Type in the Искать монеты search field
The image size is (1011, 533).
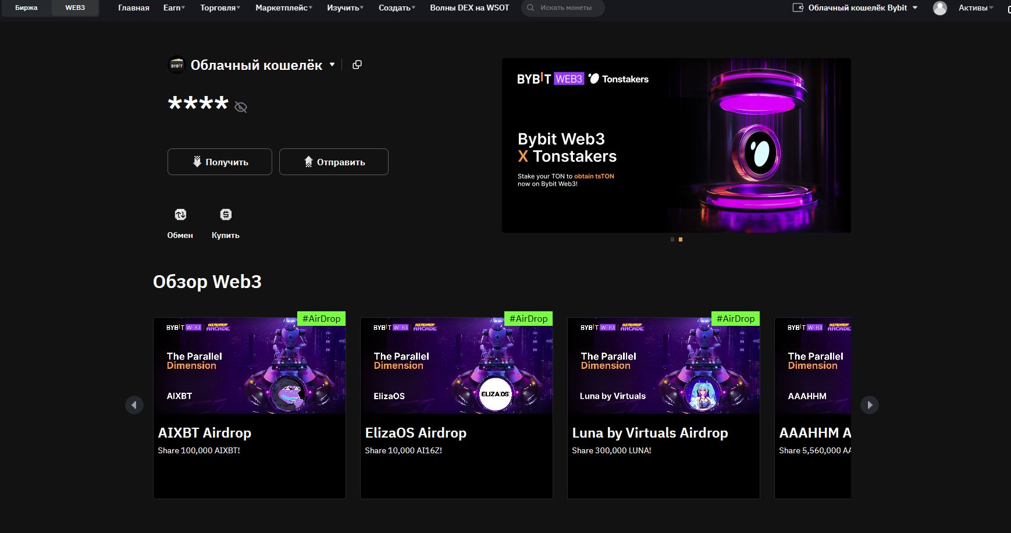point(567,8)
